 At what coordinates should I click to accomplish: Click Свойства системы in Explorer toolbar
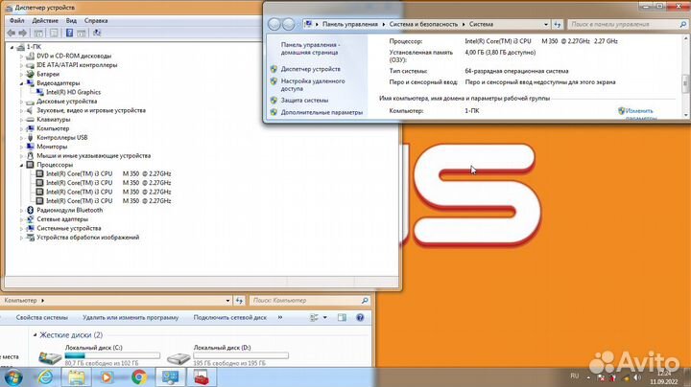pyautogui.click(x=42, y=317)
